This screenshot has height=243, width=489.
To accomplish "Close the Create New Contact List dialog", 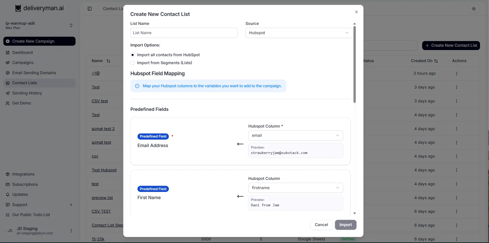I will click(356, 12).
